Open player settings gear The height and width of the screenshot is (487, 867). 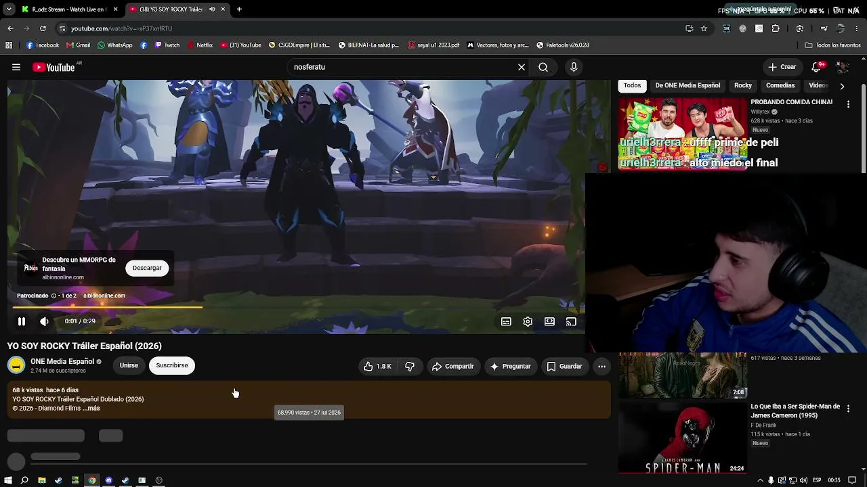[x=528, y=322]
